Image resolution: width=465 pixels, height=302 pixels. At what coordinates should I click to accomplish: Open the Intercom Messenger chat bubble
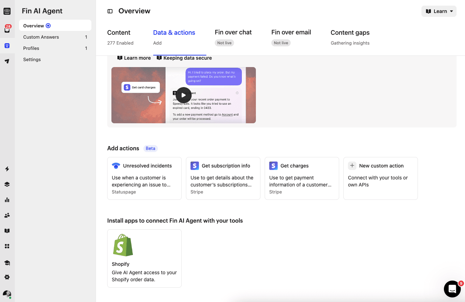[452, 289]
